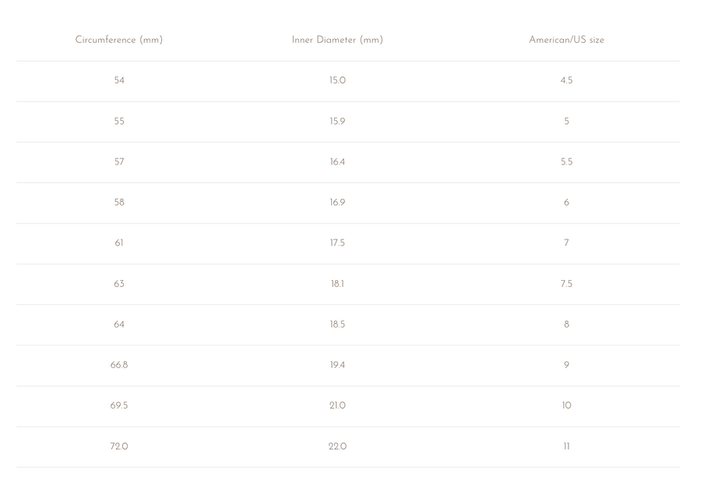The height and width of the screenshot is (489, 701).
Task: Select the inner diameter value 17.5
Action: [x=337, y=243]
